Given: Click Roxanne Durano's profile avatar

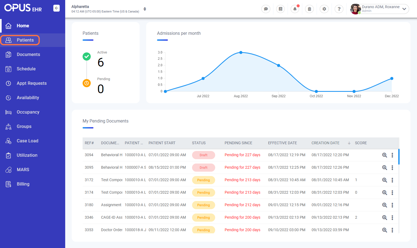Looking at the screenshot, I should tap(355, 9).
